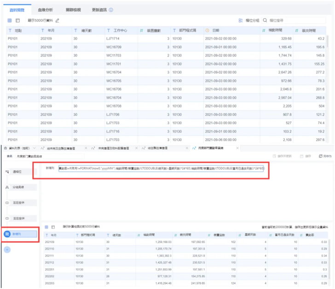Switch to grid table view in the top panel
This screenshot has width=335, height=289.
click(x=10, y=21)
